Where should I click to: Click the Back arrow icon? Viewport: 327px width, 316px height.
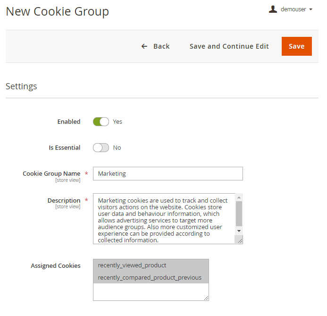(x=144, y=46)
